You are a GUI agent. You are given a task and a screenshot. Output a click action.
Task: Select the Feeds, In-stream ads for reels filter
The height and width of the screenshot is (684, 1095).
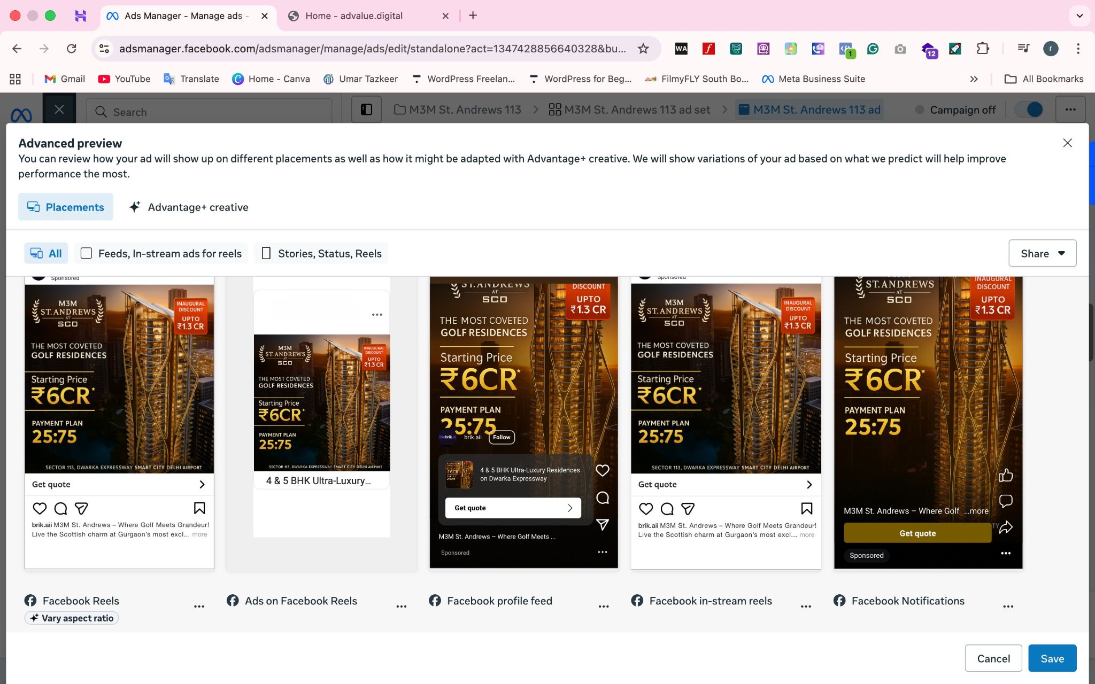[161, 253]
